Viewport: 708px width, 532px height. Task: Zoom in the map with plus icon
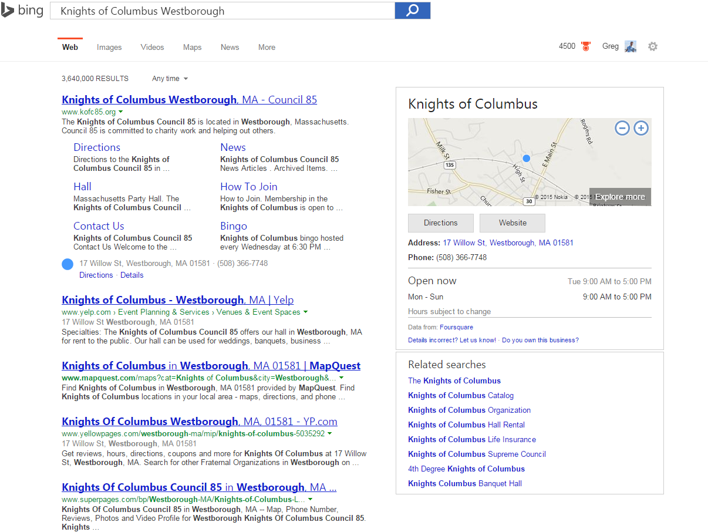[x=641, y=127]
